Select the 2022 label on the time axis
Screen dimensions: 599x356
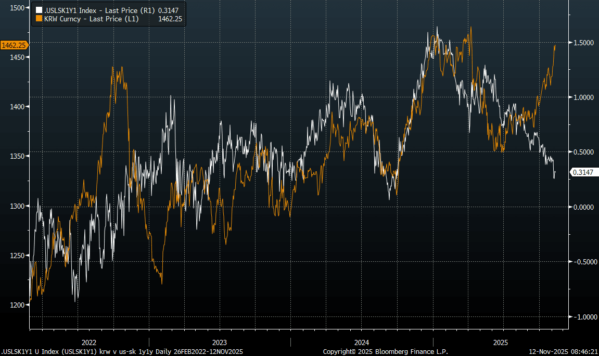tap(89, 342)
